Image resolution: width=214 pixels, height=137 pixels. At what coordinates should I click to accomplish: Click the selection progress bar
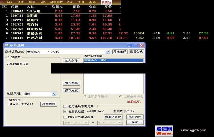point(121,106)
